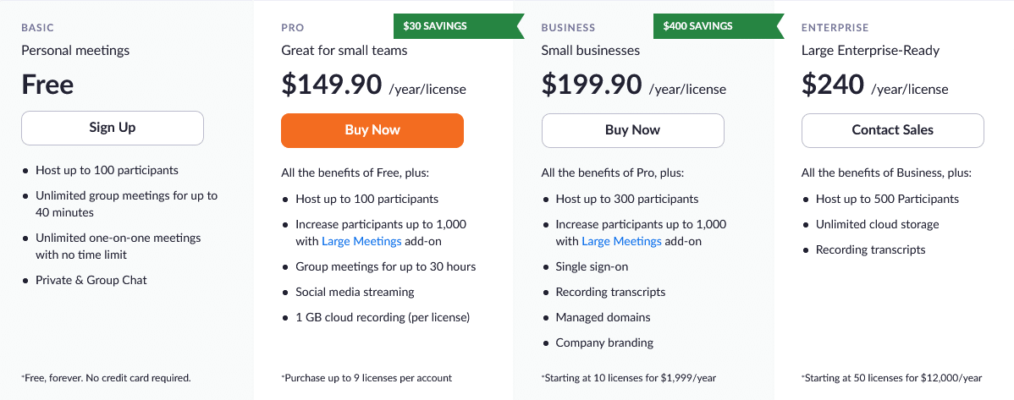
Task: Select the ENTERPRISE plan heading
Action: 835,27
